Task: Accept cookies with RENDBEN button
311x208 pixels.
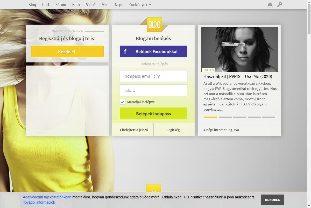Action: [x=273, y=200]
